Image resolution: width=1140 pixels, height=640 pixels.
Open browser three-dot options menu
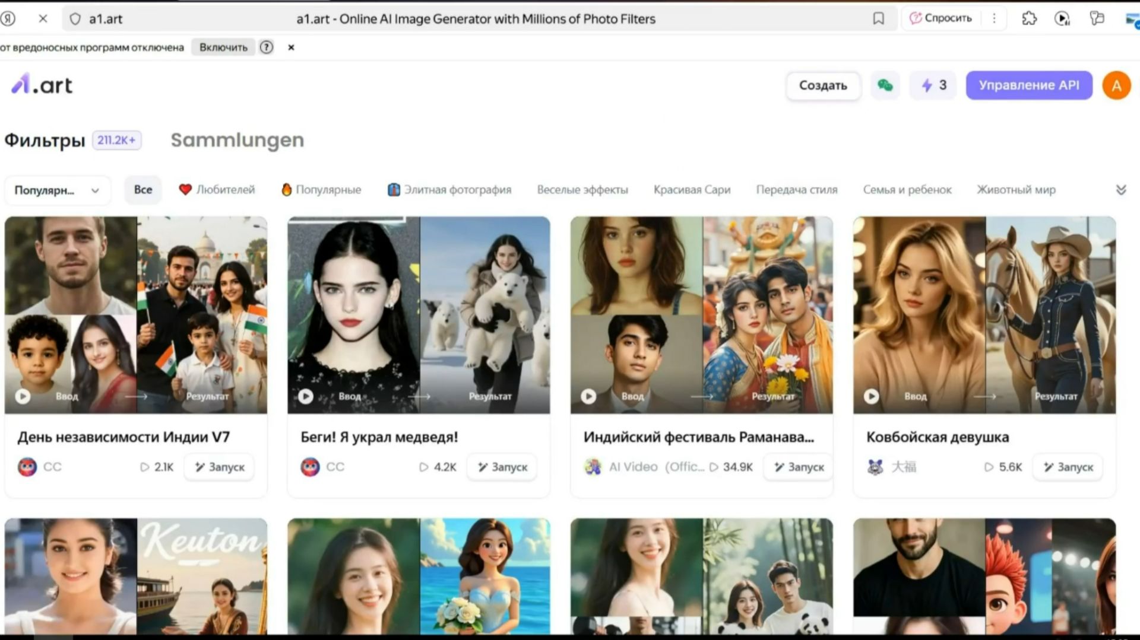pyautogui.click(x=994, y=19)
